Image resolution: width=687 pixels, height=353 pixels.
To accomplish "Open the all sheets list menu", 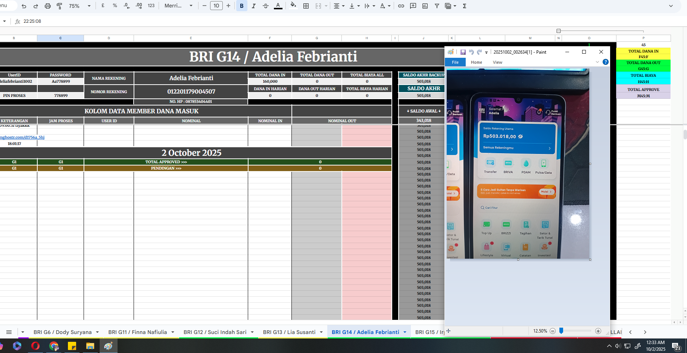I will (x=9, y=332).
